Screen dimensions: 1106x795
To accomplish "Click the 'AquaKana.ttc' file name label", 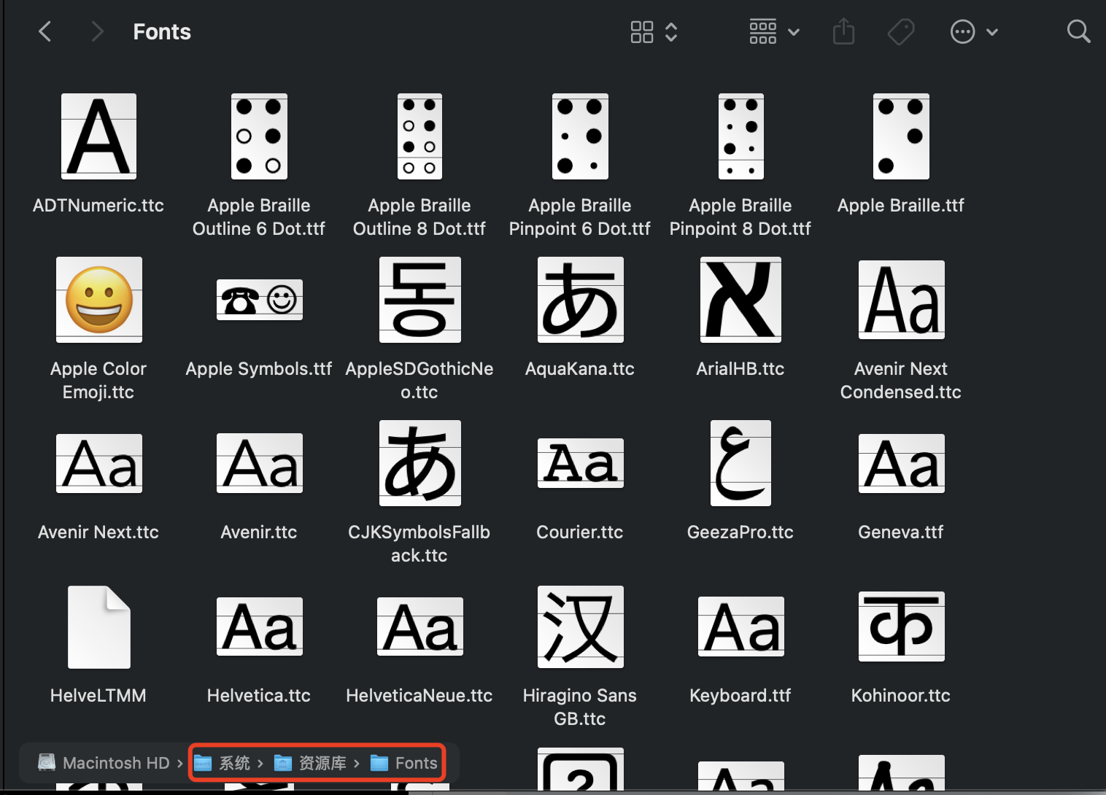I will (580, 369).
